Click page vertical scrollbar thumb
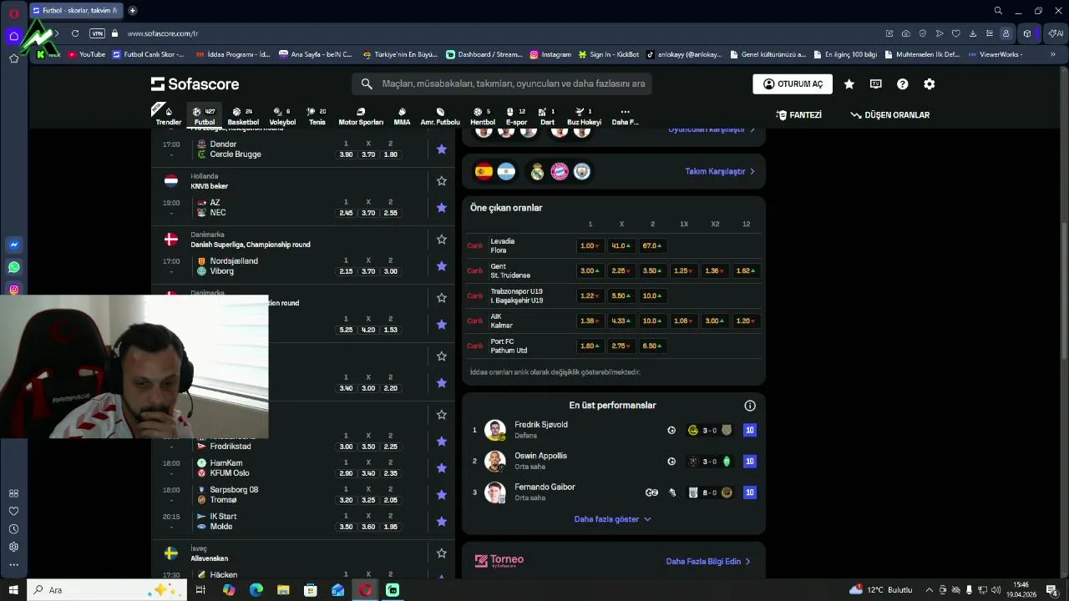This screenshot has height=601, width=1069. [1064, 292]
